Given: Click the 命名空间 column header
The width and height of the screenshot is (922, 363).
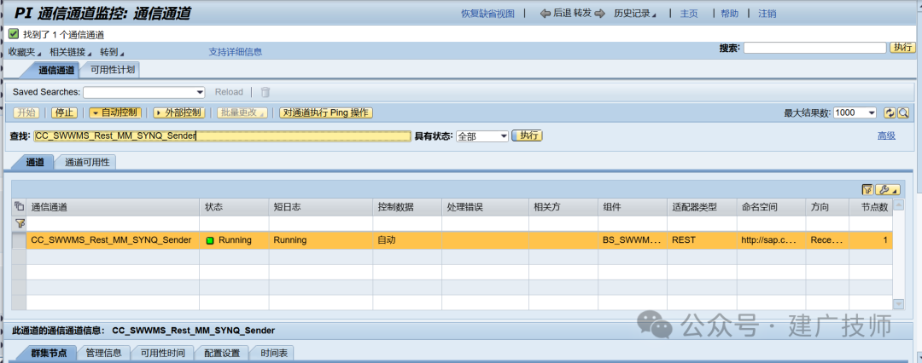Looking at the screenshot, I should [x=772, y=207].
